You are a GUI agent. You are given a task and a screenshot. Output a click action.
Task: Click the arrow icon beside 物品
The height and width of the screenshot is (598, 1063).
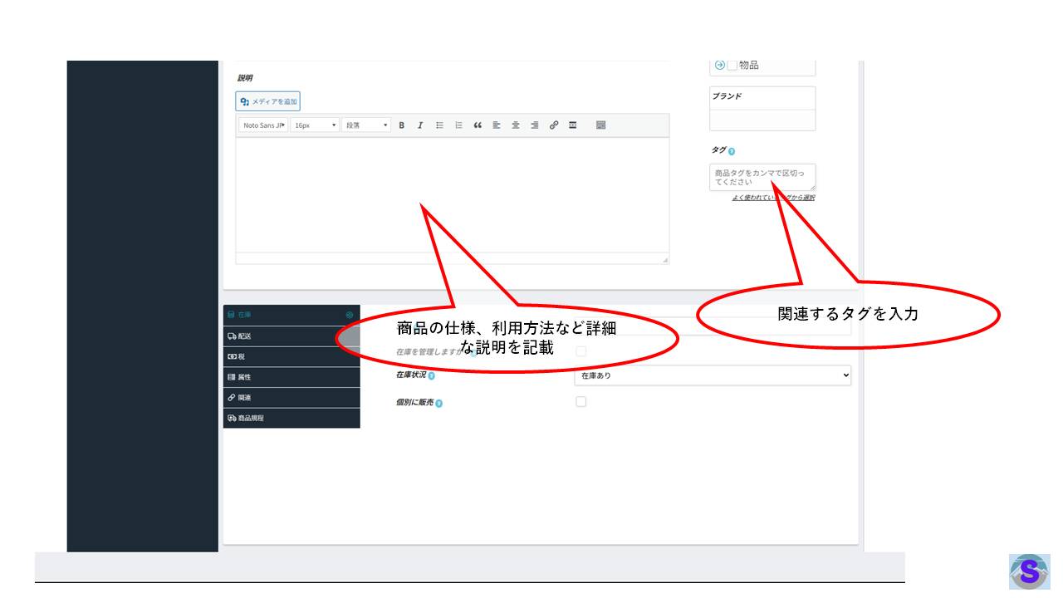(x=719, y=65)
